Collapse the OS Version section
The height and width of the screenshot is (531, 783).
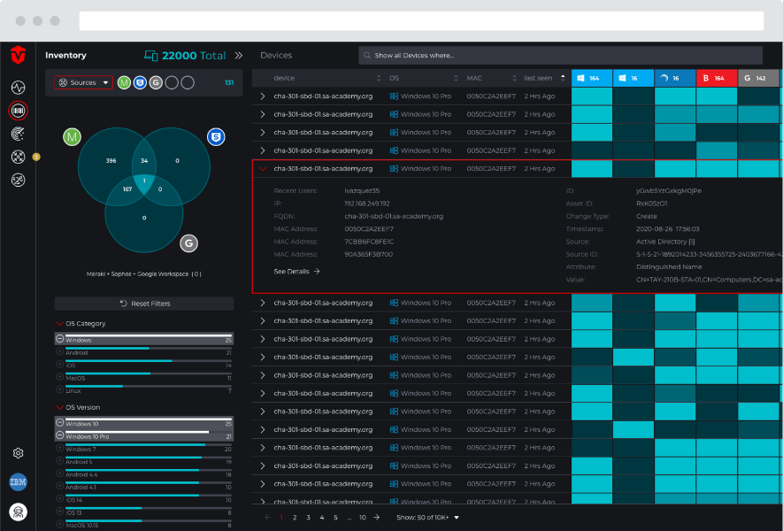pyautogui.click(x=60, y=408)
